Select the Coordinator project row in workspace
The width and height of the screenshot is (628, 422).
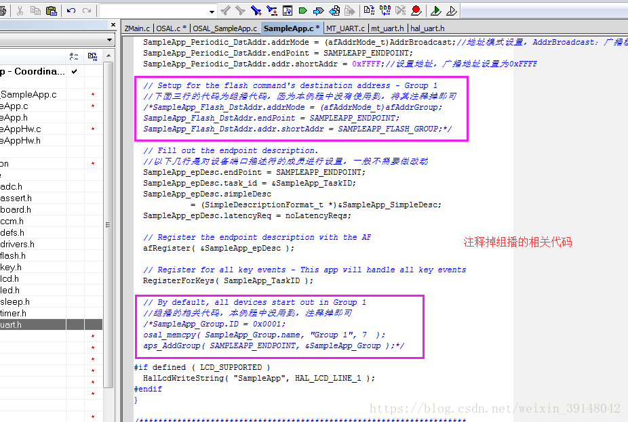[x=33, y=72]
